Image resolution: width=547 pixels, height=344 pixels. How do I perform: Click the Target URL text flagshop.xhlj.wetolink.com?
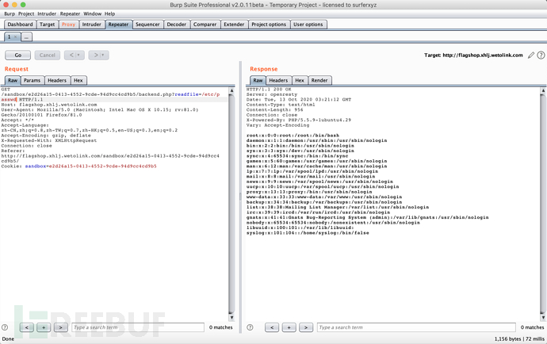[483, 55]
